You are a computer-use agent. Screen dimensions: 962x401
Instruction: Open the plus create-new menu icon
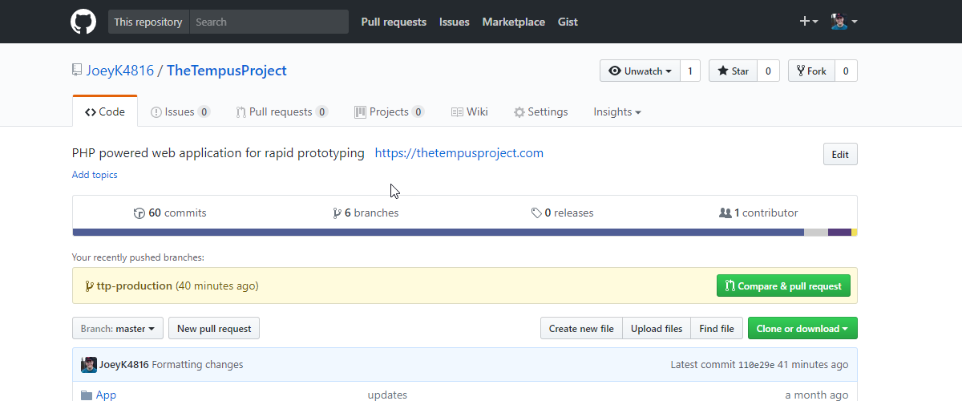point(809,22)
